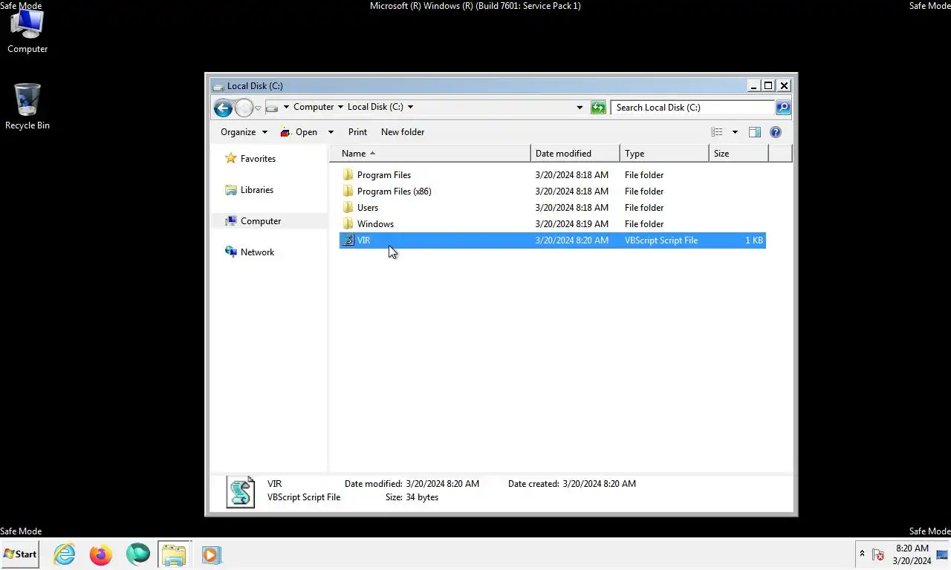
Task: Sort by the Type column header
Action: [x=665, y=154]
